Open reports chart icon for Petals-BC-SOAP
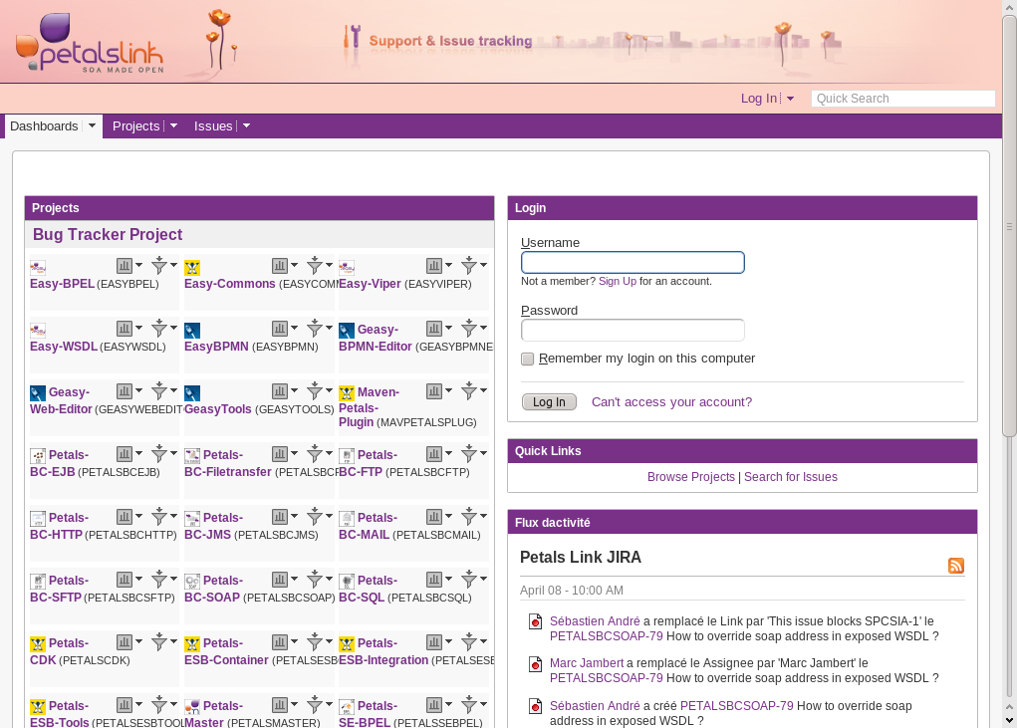 click(280, 580)
